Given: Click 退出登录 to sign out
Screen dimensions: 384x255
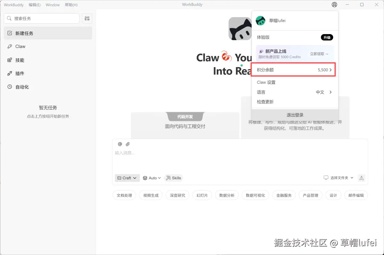Looking at the screenshot, I should (x=295, y=115).
